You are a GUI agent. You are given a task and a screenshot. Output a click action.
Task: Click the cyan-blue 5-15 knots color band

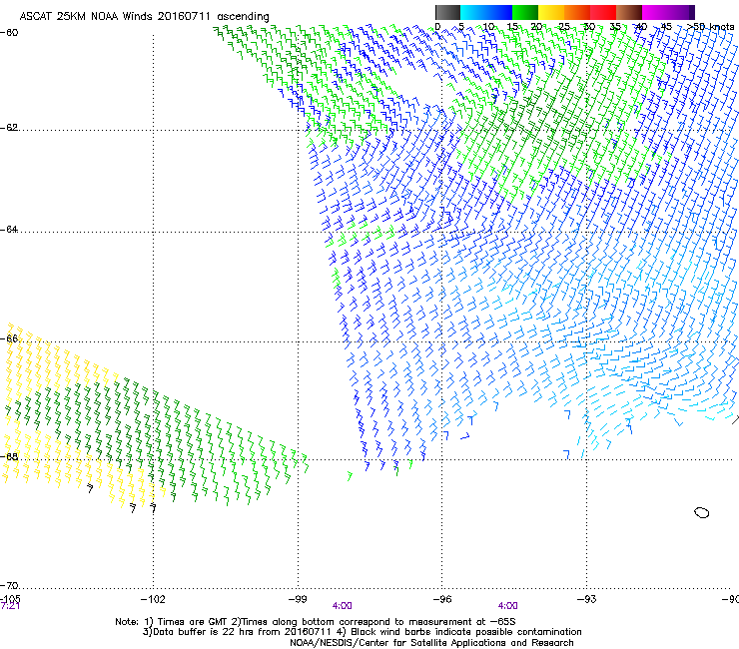[486, 12]
